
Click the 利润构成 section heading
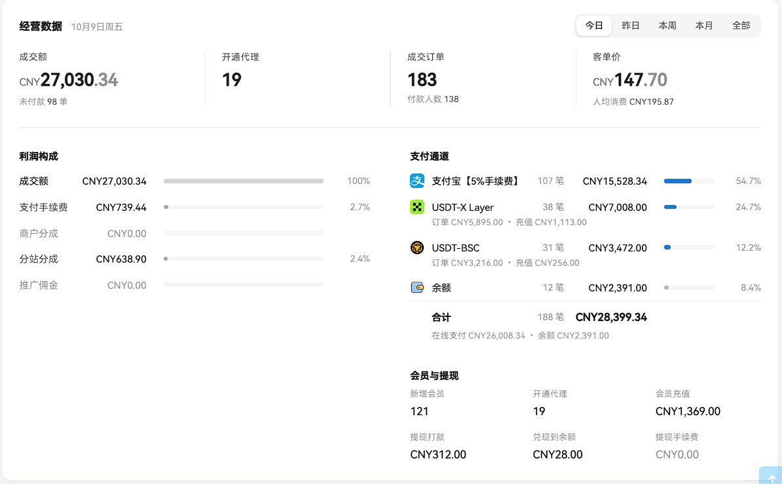click(x=39, y=157)
